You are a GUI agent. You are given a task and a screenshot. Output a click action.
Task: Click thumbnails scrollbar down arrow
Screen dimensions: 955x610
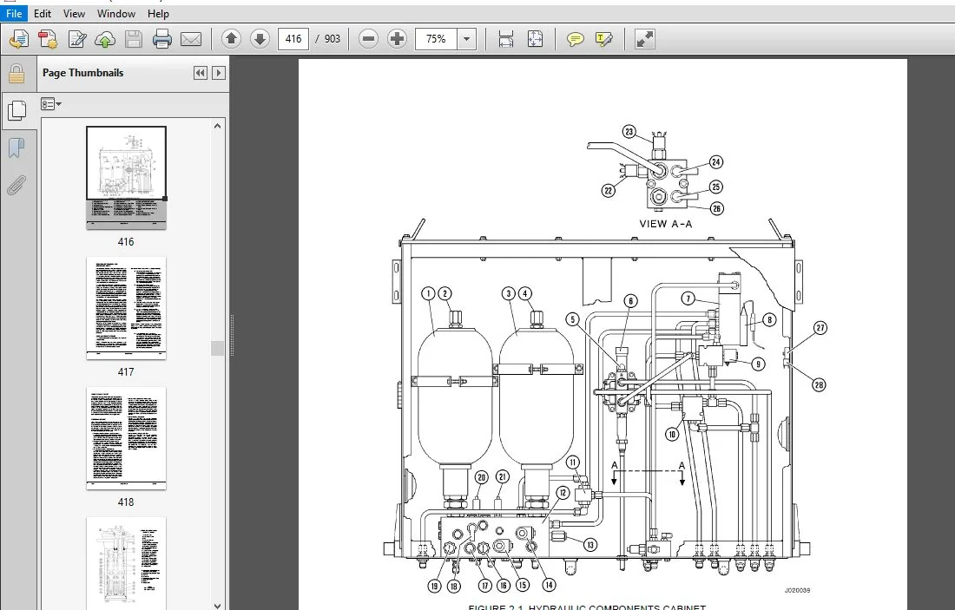[217, 605]
